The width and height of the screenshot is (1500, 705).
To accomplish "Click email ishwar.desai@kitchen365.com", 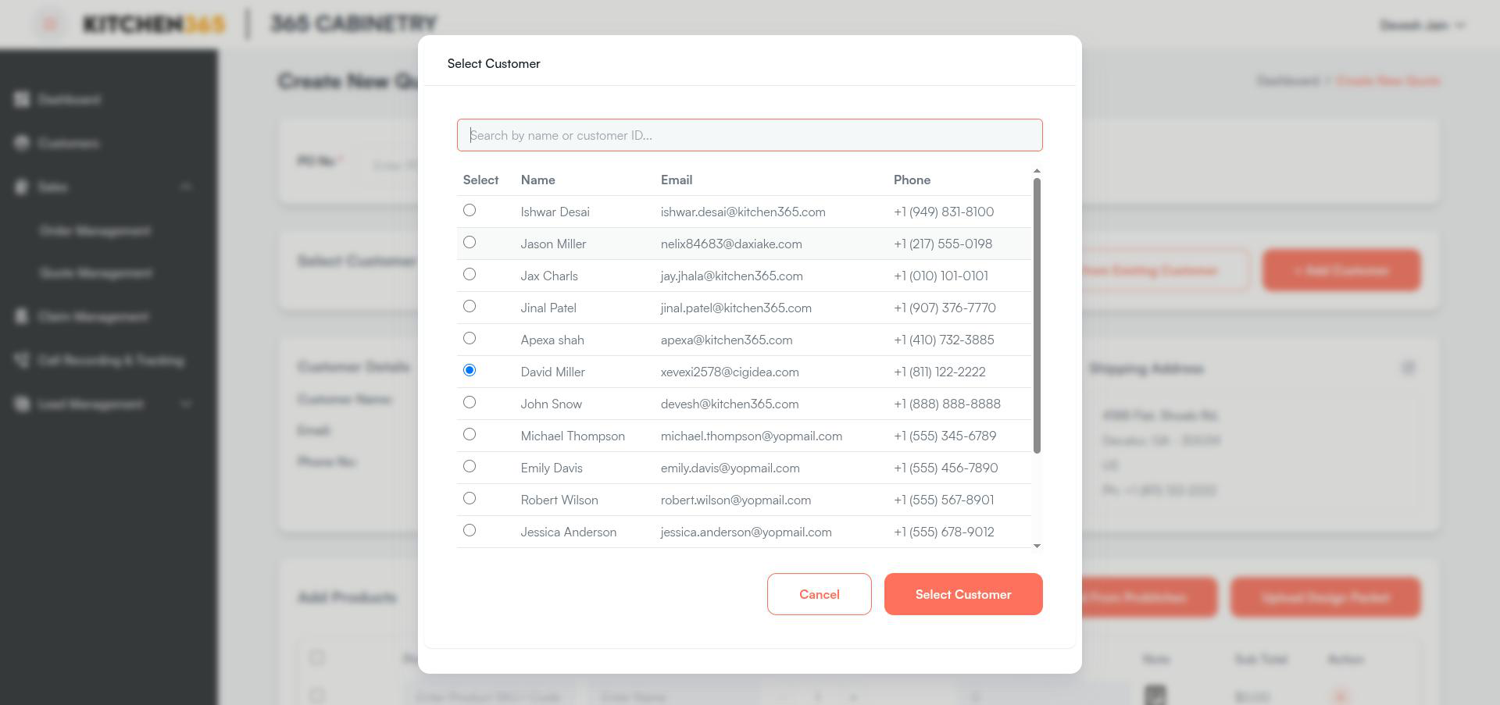I will point(743,212).
